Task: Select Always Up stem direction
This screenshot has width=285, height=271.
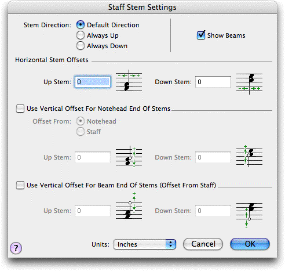Action: click(x=81, y=35)
